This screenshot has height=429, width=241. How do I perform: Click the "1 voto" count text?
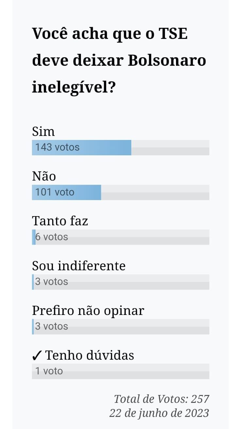[49, 371]
